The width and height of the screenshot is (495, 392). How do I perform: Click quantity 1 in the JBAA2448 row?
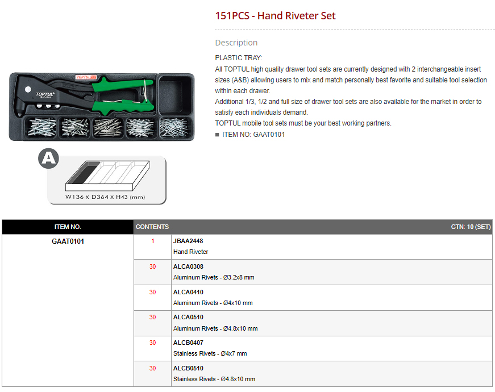click(153, 241)
